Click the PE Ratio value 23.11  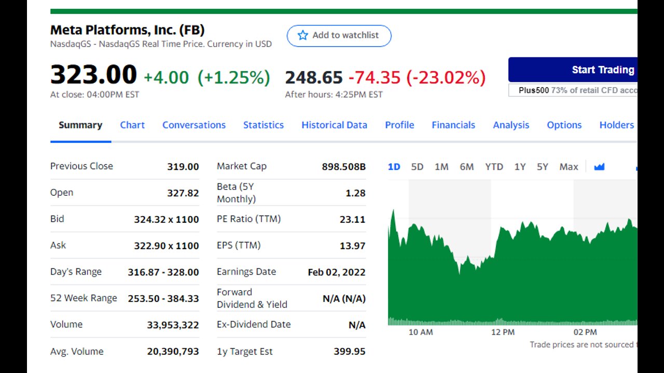coord(353,219)
